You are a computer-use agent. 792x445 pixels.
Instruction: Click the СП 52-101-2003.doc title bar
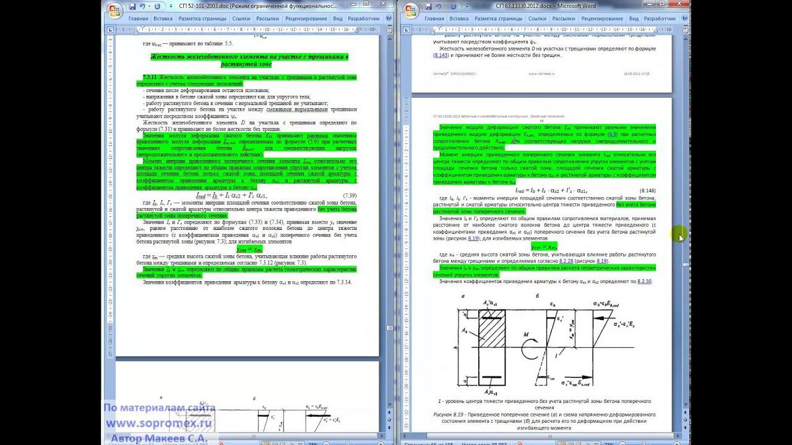(258, 6)
